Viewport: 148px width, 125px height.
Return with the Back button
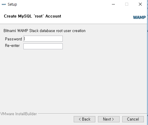pos(84,119)
